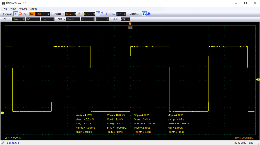The width and height of the screenshot is (260, 145).
Task: Toggle the second Measure waveform icon
Action: pyautogui.click(x=149, y=14)
